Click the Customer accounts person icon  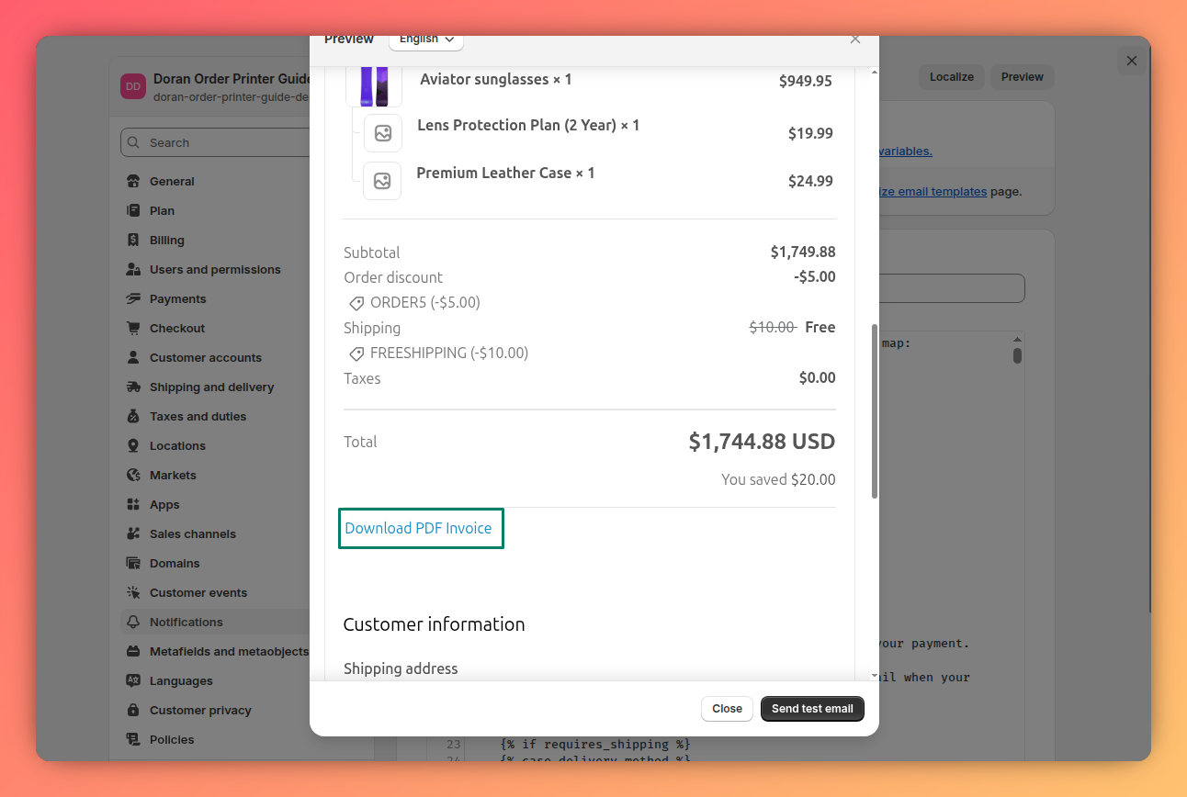click(133, 357)
